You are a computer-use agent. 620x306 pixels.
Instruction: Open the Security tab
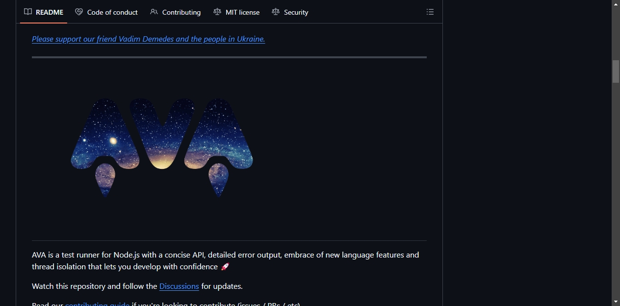coord(290,12)
